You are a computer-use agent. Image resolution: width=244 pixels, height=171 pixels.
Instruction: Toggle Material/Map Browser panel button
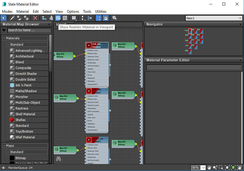(99, 18)
